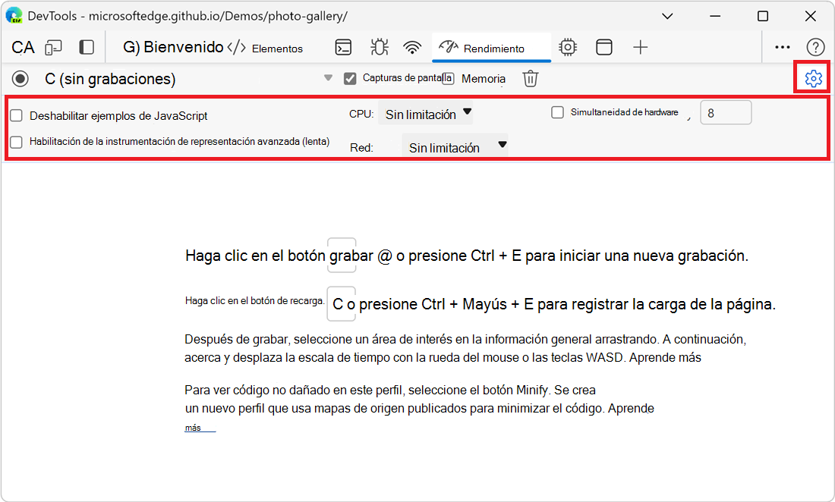This screenshot has width=835, height=502.
Task: Open the console drawer icon
Action: (343, 46)
